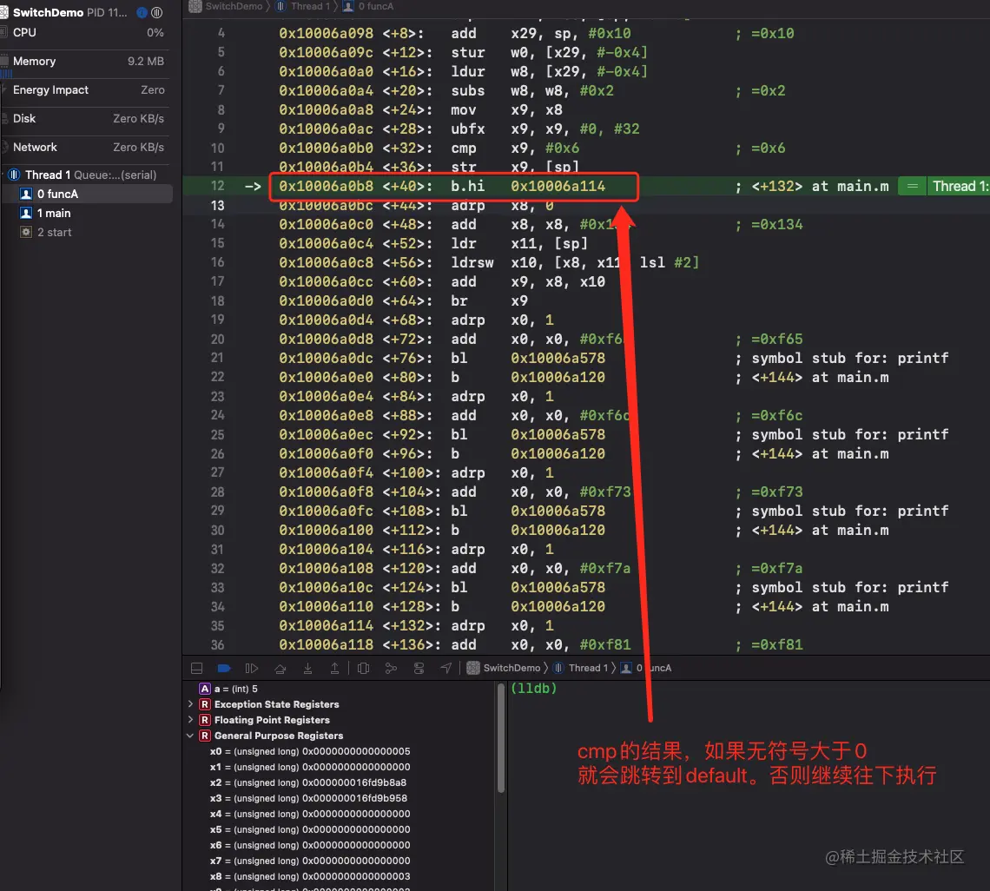Expand Exception State Registers

click(x=189, y=704)
